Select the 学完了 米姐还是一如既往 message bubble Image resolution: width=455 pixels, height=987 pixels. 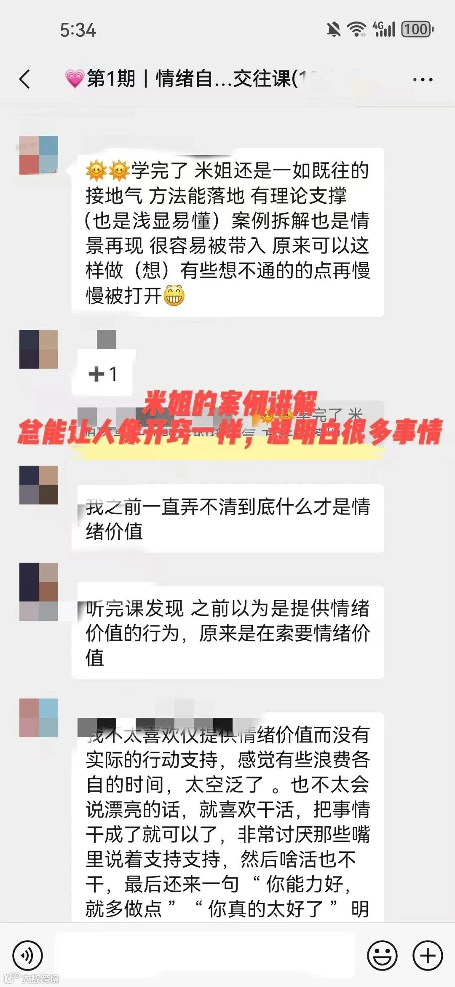pos(227,232)
